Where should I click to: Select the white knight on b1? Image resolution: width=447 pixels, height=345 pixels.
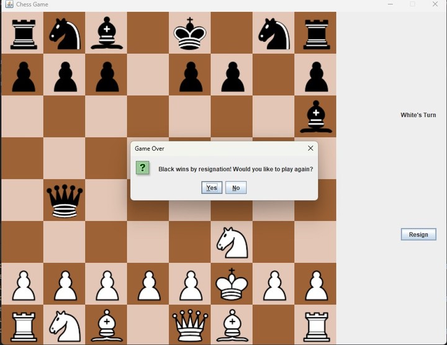[x=65, y=326]
